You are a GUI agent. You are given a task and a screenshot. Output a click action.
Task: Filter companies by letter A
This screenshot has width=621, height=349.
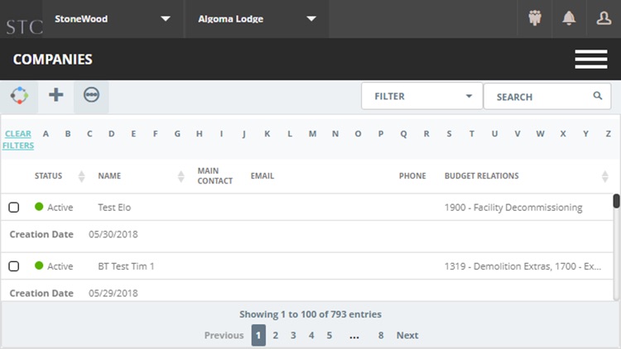[46, 134]
